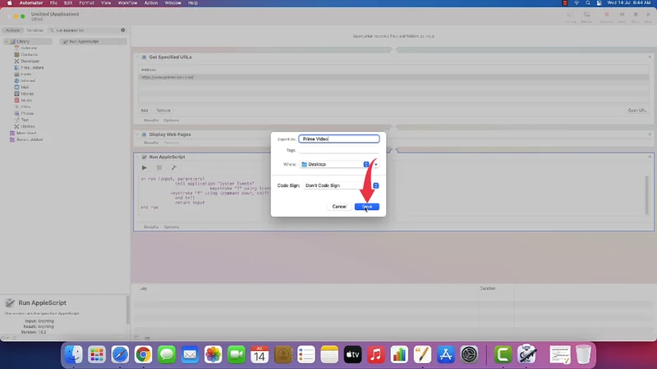Click the Export As name field
Image resolution: width=657 pixels, height=369 pixels.
tap(338, 139)
